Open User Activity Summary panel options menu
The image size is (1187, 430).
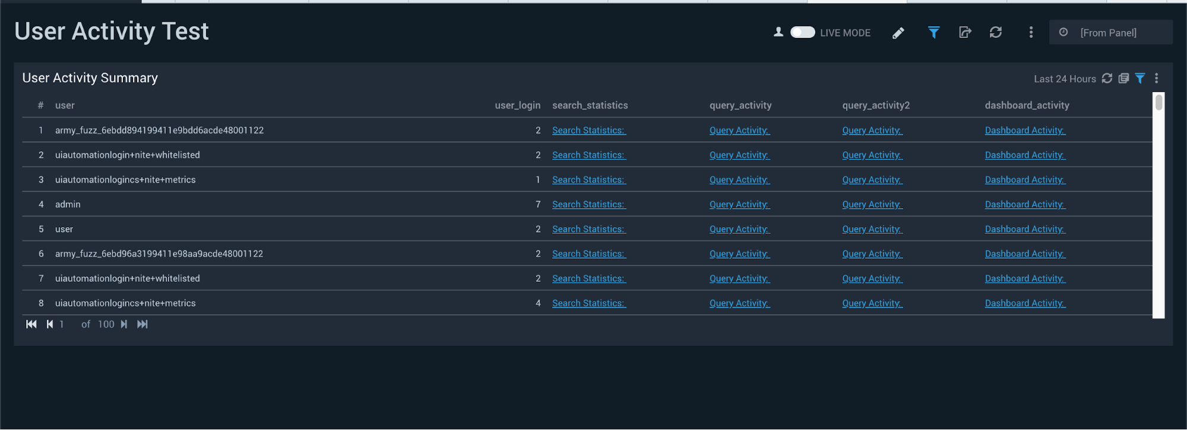[1156, 78]
